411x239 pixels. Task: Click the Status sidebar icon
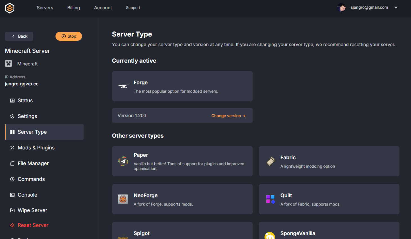click(x=12, y=100)
